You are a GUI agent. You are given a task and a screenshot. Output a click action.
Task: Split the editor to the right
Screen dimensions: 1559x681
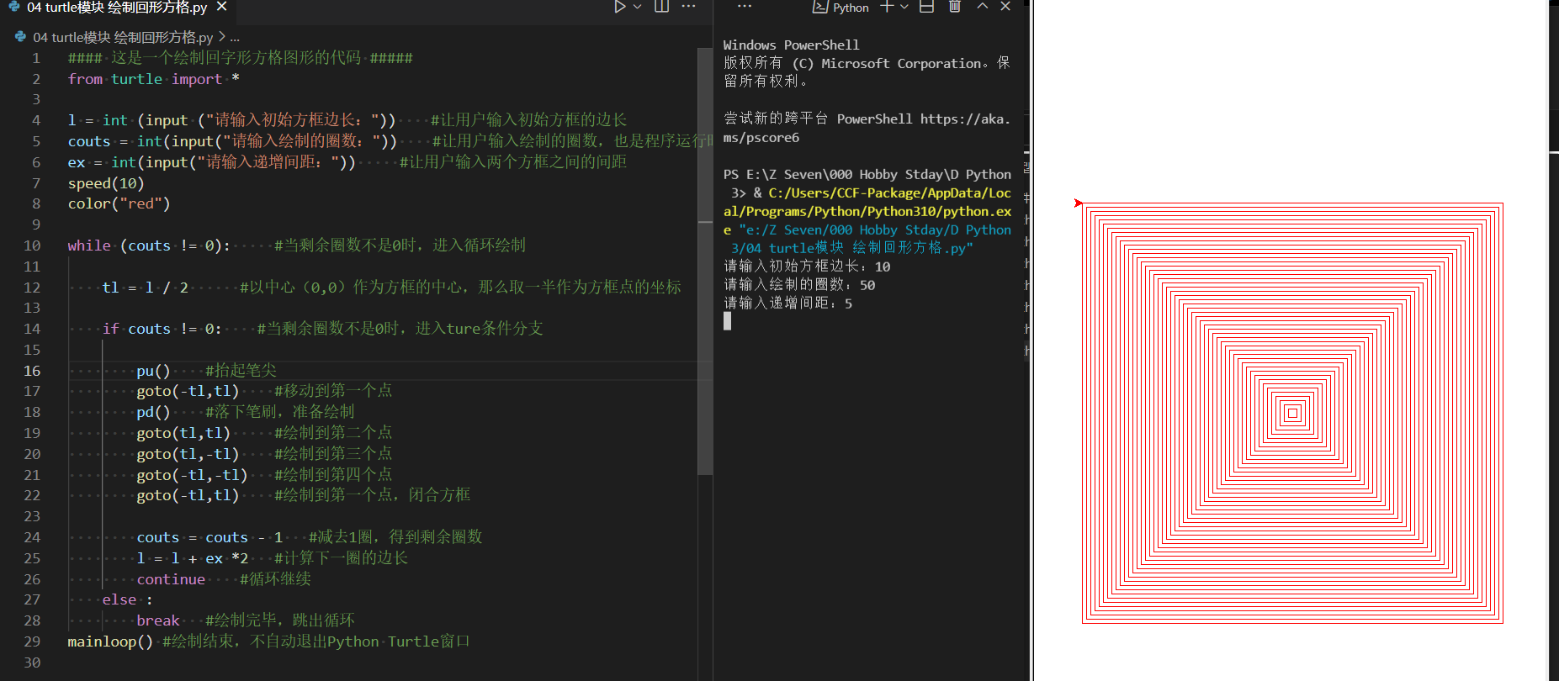pyautogui.click(x=662, y=7)
